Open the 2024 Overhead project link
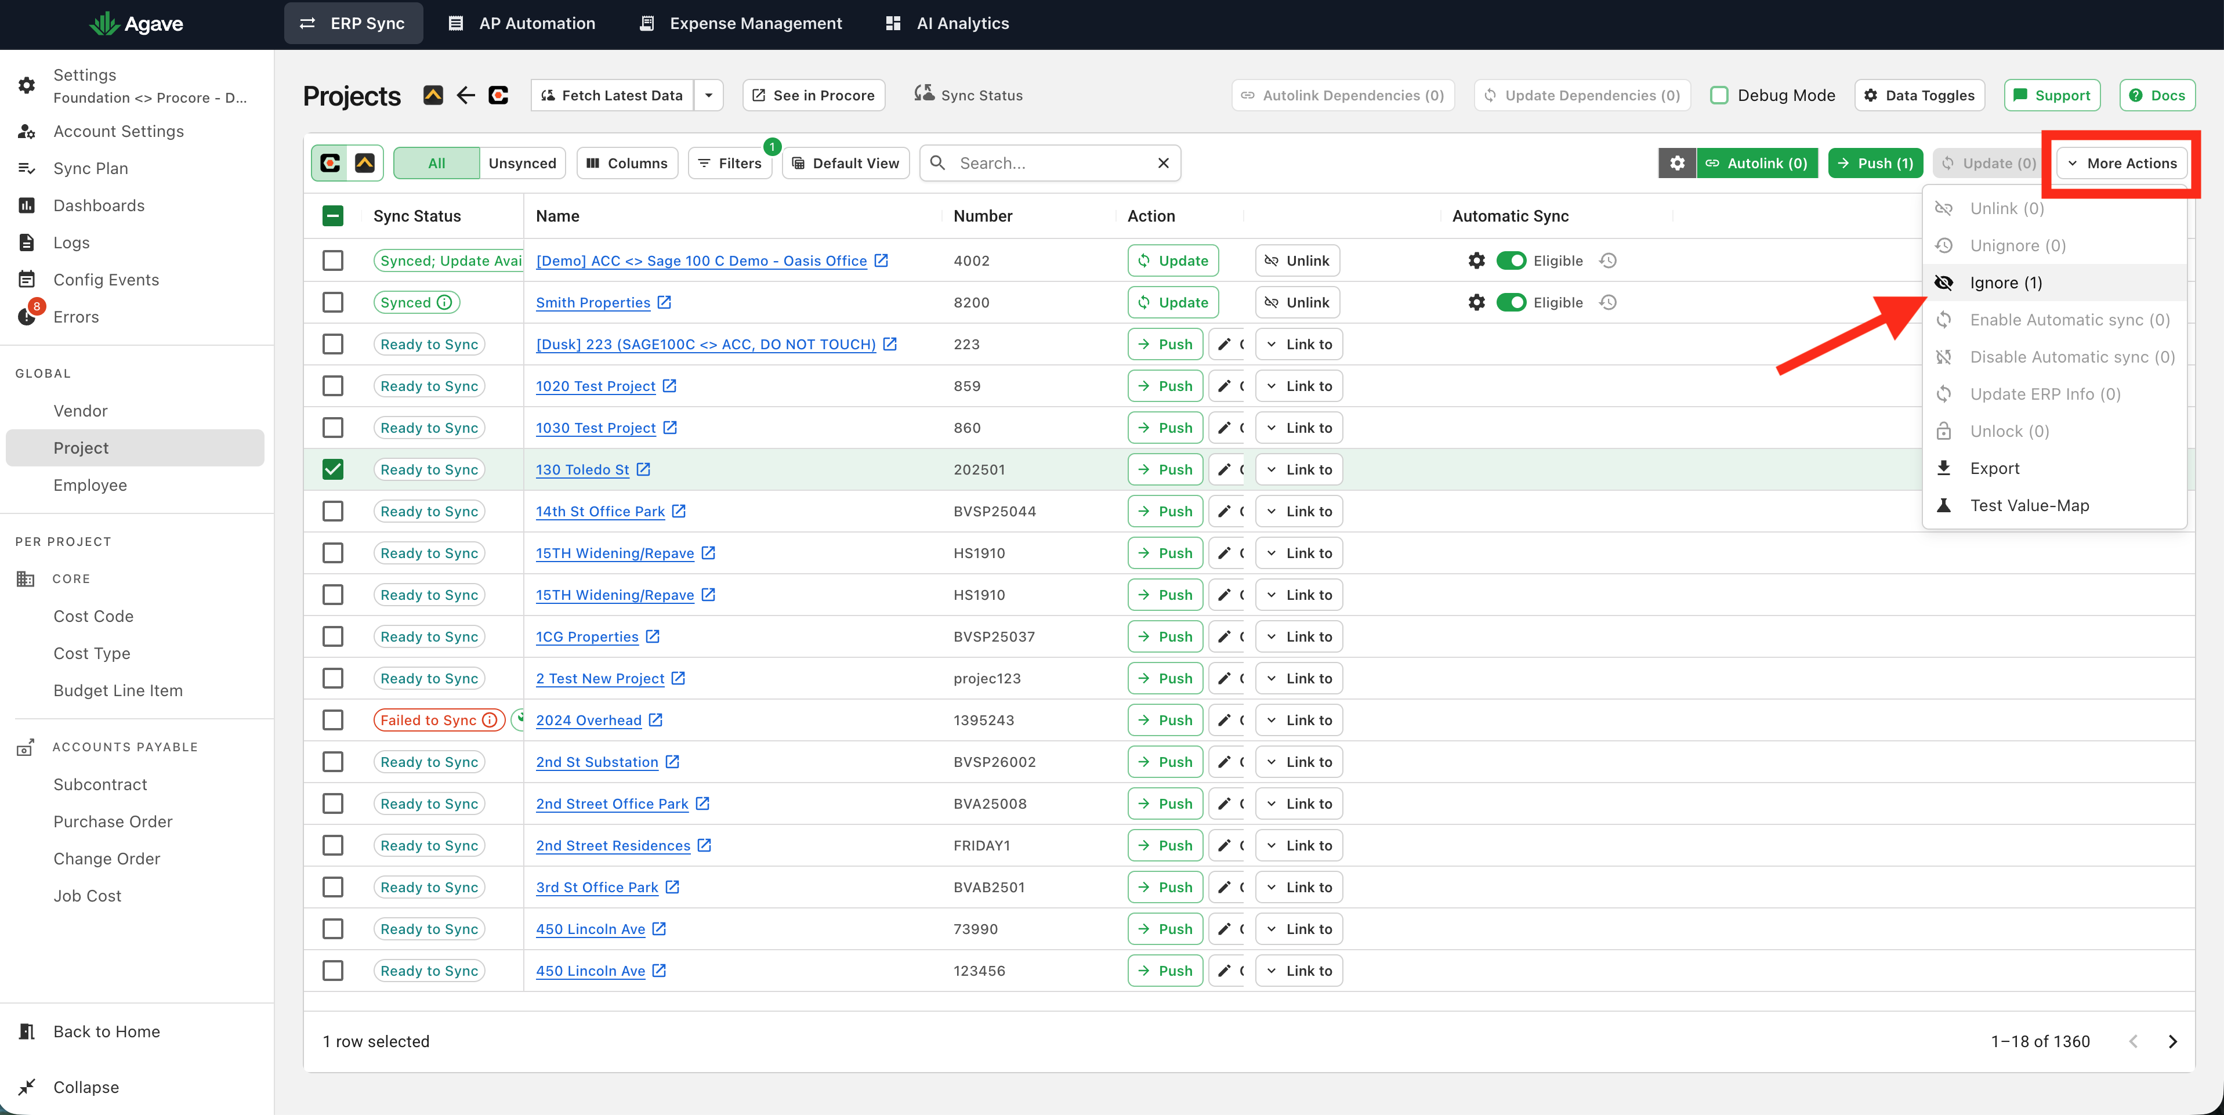2224x1115 pixels. pos(589,721)
